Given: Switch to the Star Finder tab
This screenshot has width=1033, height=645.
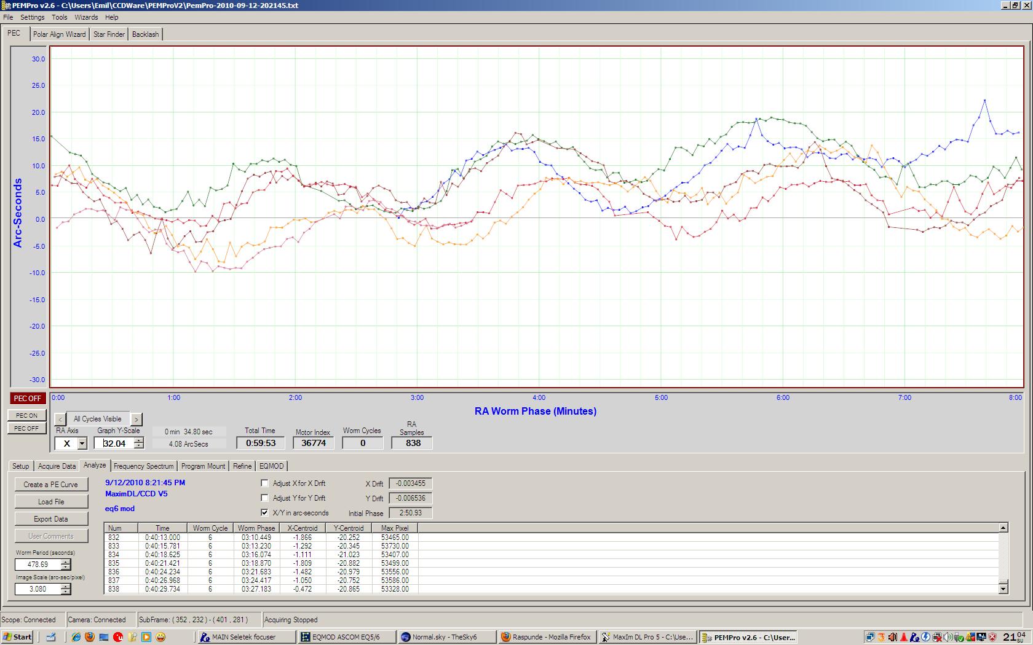Looking at the screenshot, I should tap(109, 34).
